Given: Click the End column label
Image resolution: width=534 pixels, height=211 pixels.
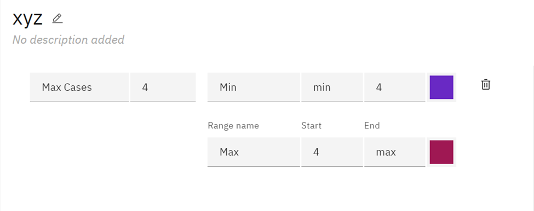Looking at the screenshot, I should [372, 126].
